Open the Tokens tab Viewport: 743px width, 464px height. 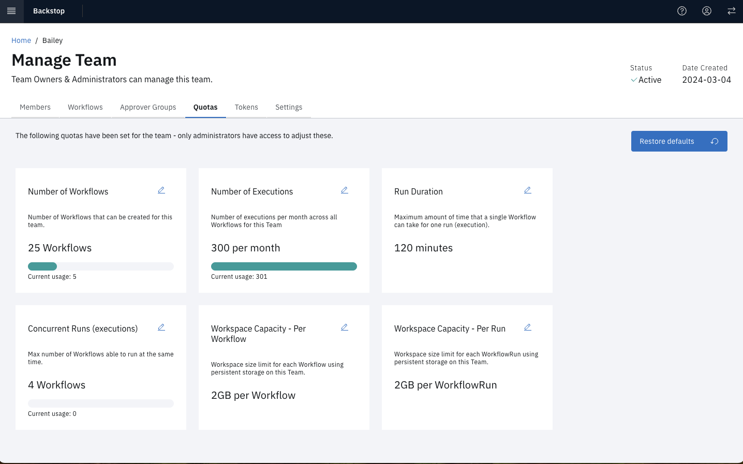click(x=246, y=108)
